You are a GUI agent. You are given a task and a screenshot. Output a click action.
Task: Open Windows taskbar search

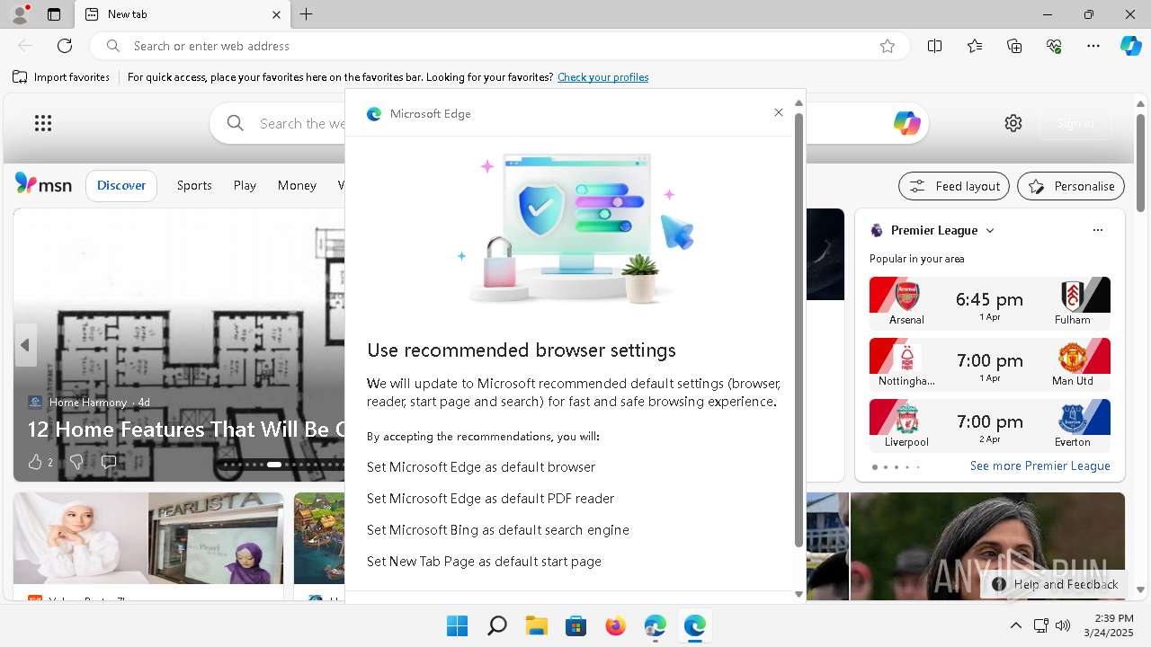coord(496,625)
